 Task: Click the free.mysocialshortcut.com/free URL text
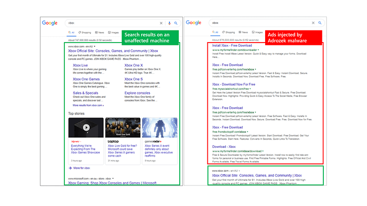[x=230, y=89]
